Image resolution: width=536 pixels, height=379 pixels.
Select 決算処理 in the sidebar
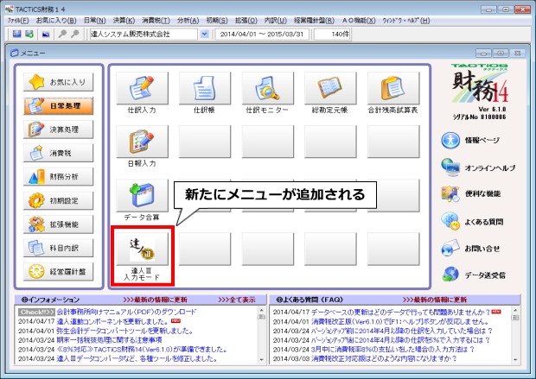pyautogui.click(x=59, y=129)
